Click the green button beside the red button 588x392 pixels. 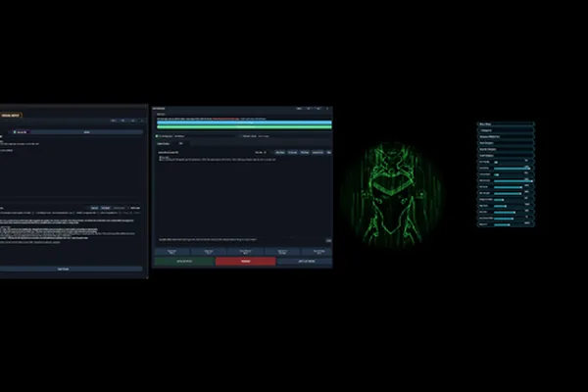click(184, 261)
